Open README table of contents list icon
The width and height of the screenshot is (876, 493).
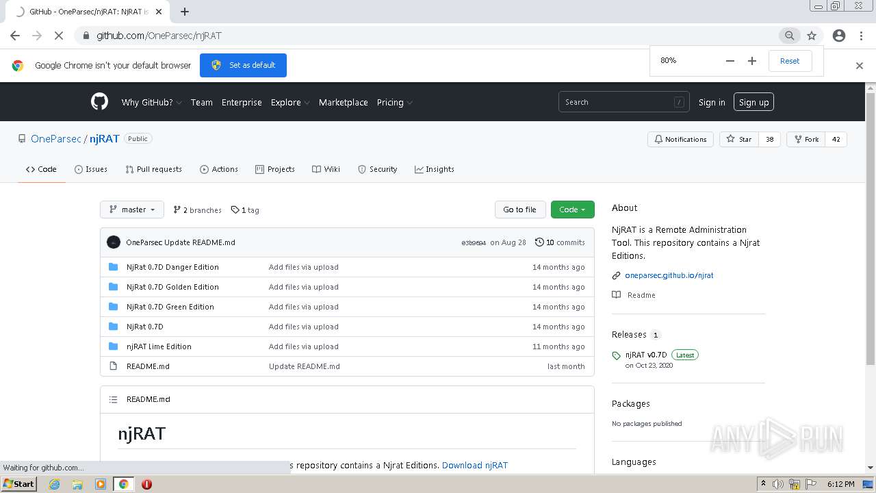pos(114,399)
